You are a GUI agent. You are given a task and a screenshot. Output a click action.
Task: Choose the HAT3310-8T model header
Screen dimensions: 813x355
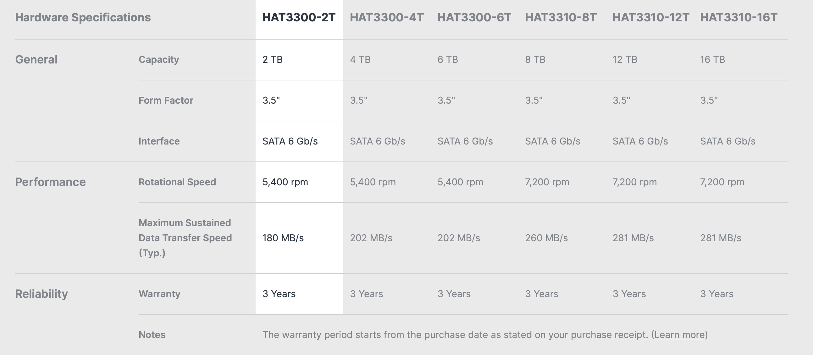[561, 17]
